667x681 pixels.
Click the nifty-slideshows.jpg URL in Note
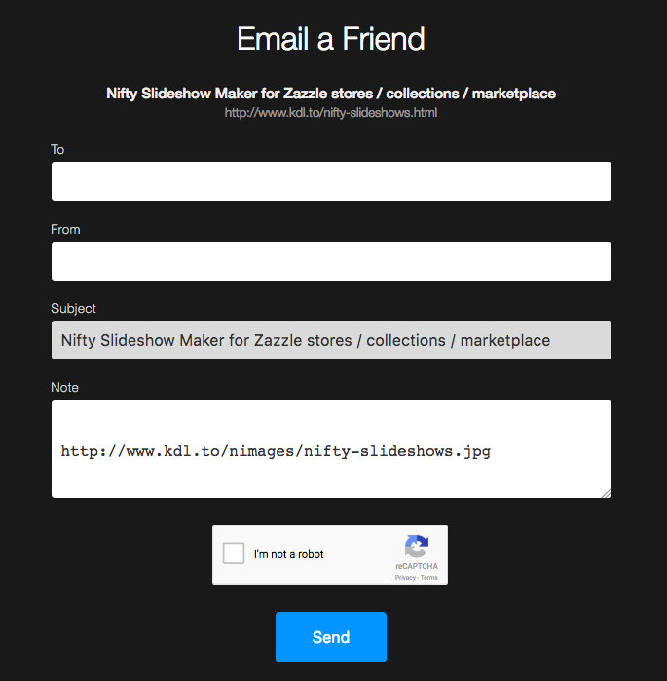[x=275, y=451]
